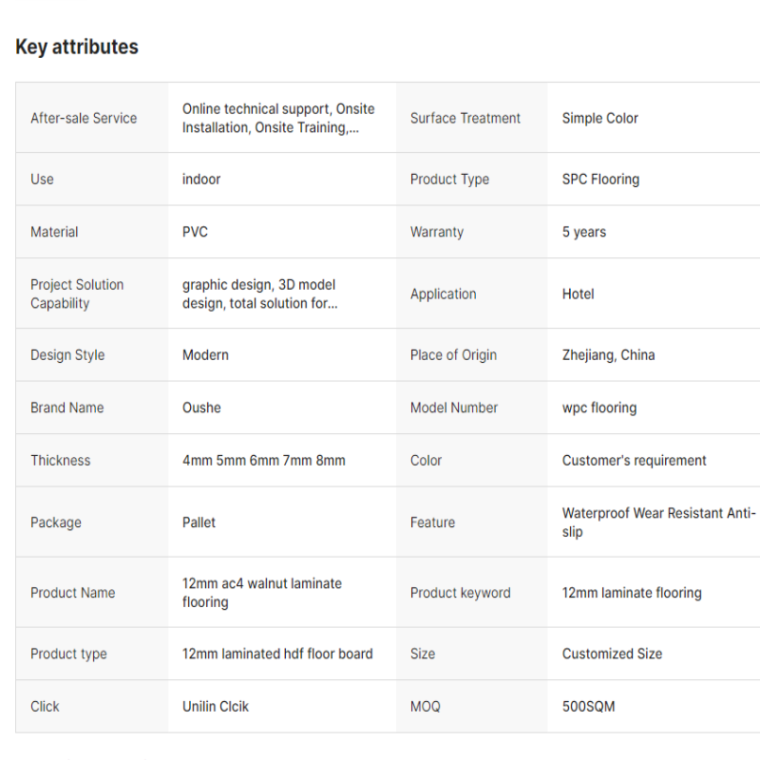
Task: Click the Oushe brand name value
Action: (x=201, y=408)
